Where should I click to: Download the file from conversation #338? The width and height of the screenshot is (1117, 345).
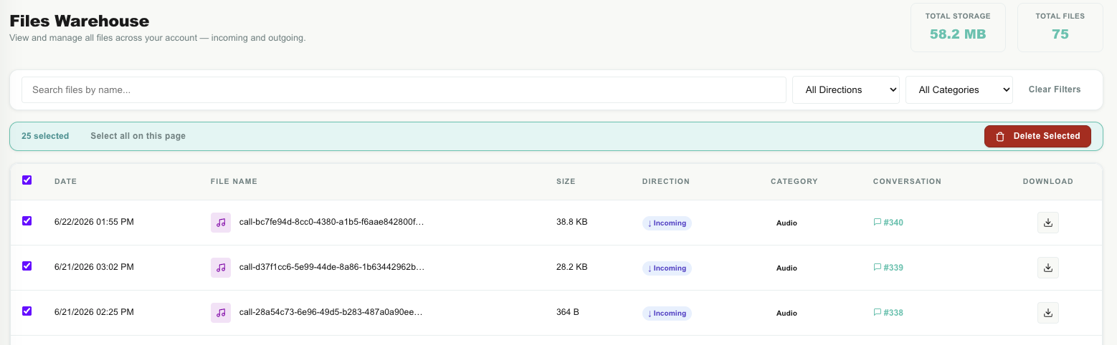click(x=1047, y=313)
